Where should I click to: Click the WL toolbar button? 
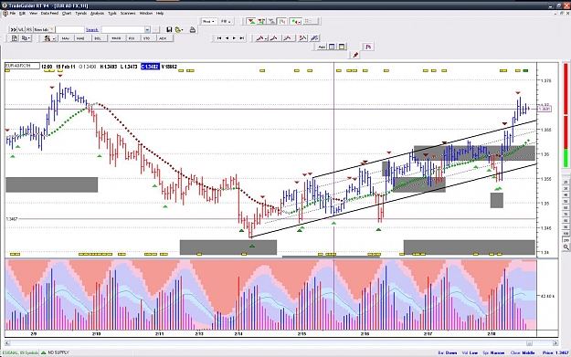tap(21, 29)
